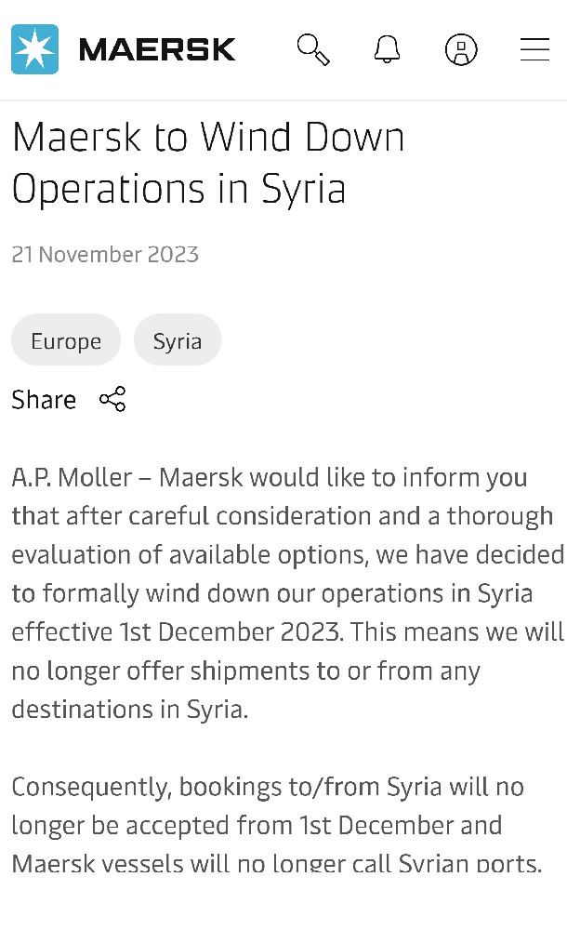The height and width of the screenshot is (930, 567).
Task: Click the article headline about Syria operations
Action: 208,163
